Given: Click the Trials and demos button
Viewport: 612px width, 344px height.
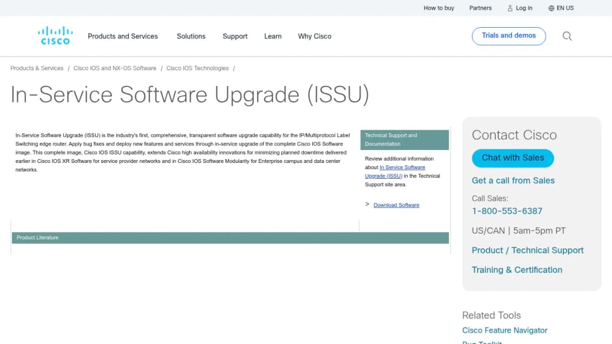Looking at the screenshot, I should [x=508, y=36].
